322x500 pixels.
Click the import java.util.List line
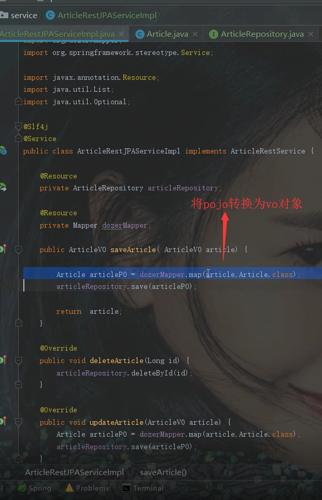pyautogui.click(x=68, y=90)
